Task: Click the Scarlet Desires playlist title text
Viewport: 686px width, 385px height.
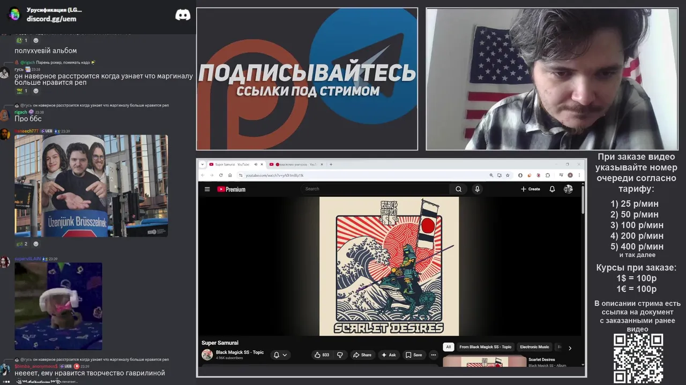Action: pos(542,359)
